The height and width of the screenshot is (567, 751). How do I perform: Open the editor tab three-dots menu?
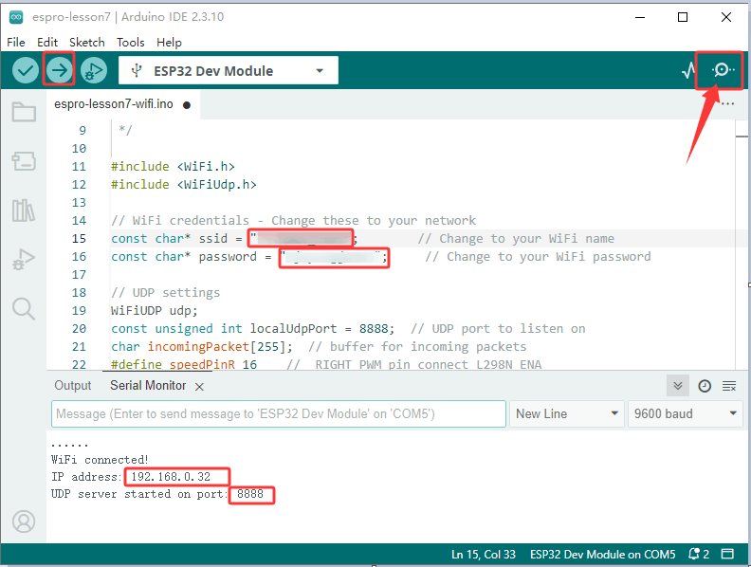pyautogui.click(x=727, y=104)
